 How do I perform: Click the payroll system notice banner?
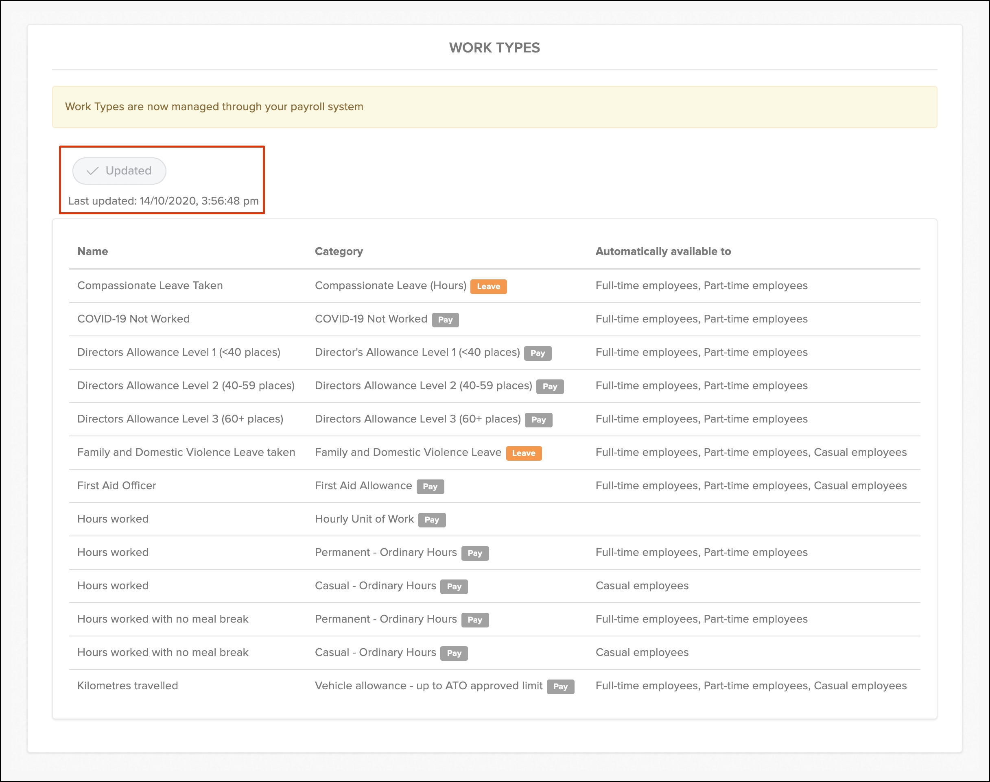click(x=494, y=107)
